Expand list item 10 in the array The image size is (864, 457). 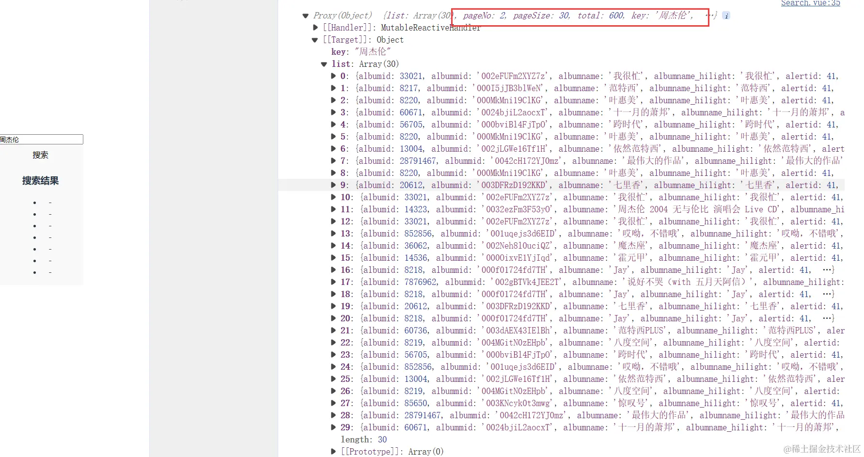(333, 197)
